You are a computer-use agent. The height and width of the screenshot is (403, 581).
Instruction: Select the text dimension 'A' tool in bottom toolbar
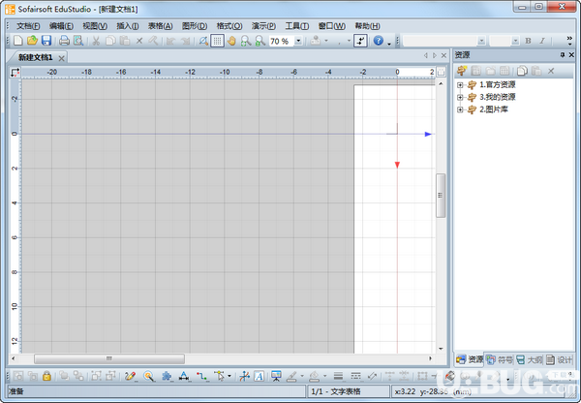click(x=184, y=376)
